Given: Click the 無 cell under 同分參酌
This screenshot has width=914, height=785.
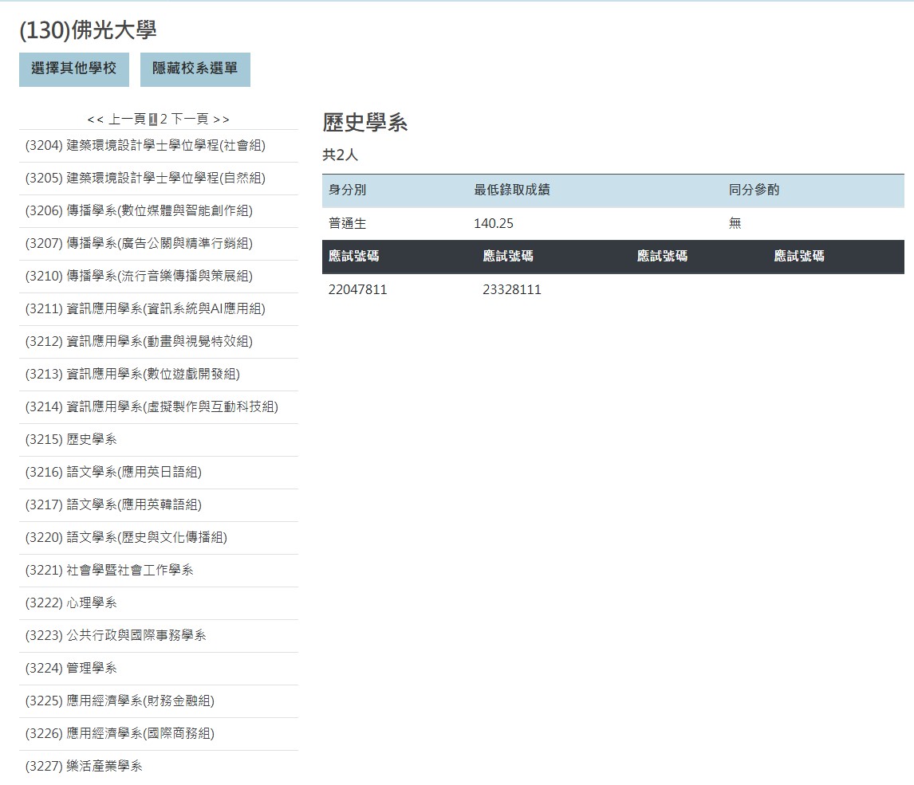Looking at the screenshot, I should tap(735, 223).
